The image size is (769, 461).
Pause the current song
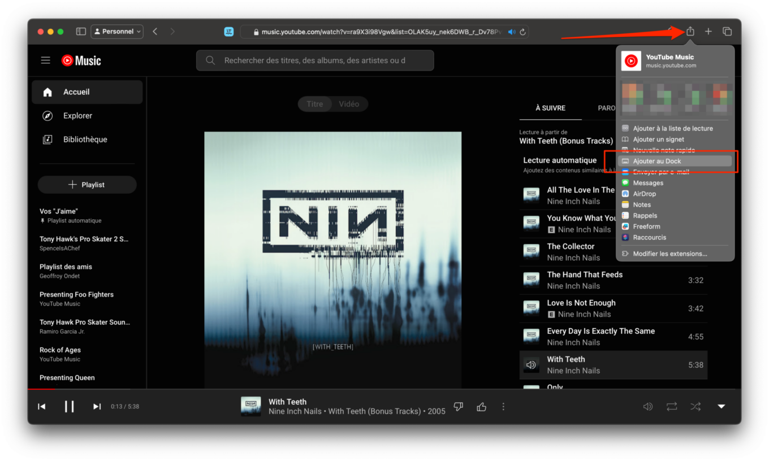[69, 406]
